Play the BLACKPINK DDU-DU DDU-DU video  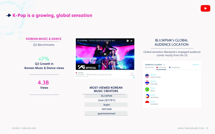tap(105, 54)
